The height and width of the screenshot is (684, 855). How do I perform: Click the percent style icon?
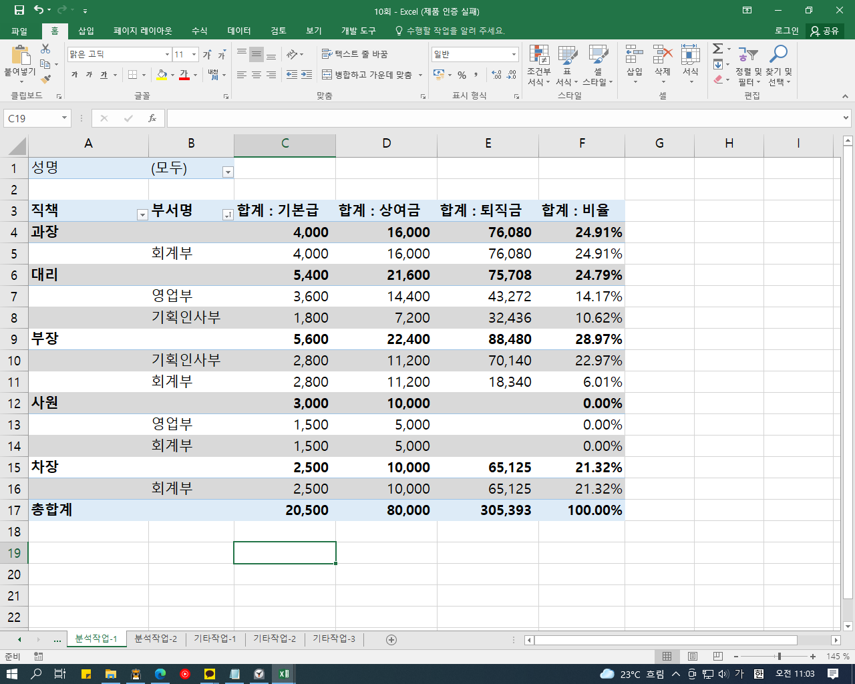[x=462, y=75]
